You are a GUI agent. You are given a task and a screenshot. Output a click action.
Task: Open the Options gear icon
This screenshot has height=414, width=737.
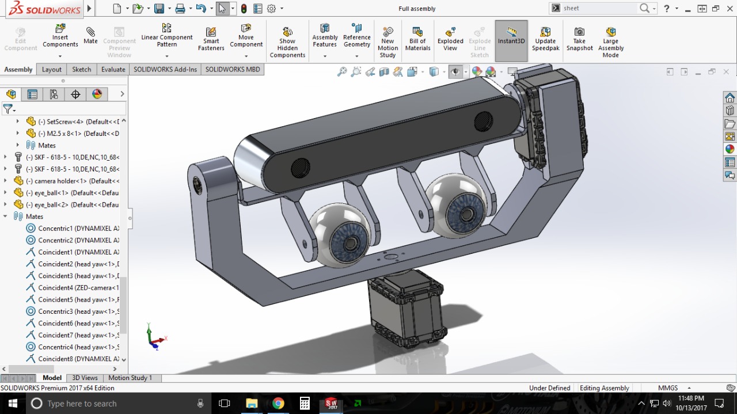point(271,9)
